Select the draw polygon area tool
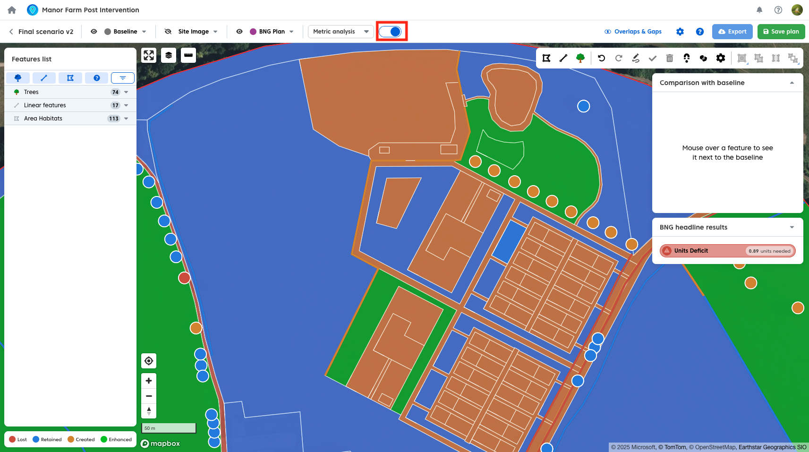The height and width of the screenshot is (452, 809). [x=546, y=58]
